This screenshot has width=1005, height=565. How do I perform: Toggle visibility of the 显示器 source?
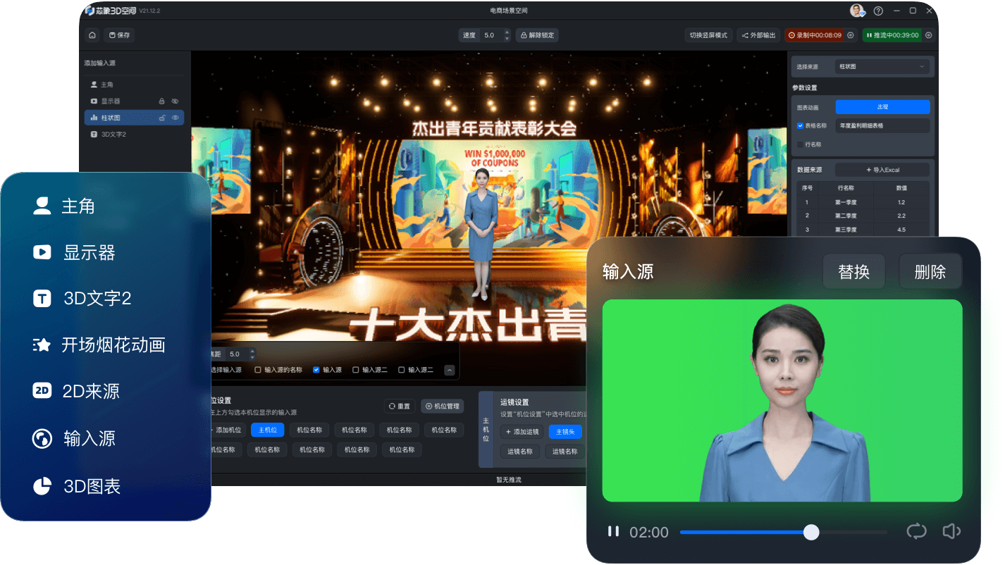pyautogui.click(x=175, y=101)
